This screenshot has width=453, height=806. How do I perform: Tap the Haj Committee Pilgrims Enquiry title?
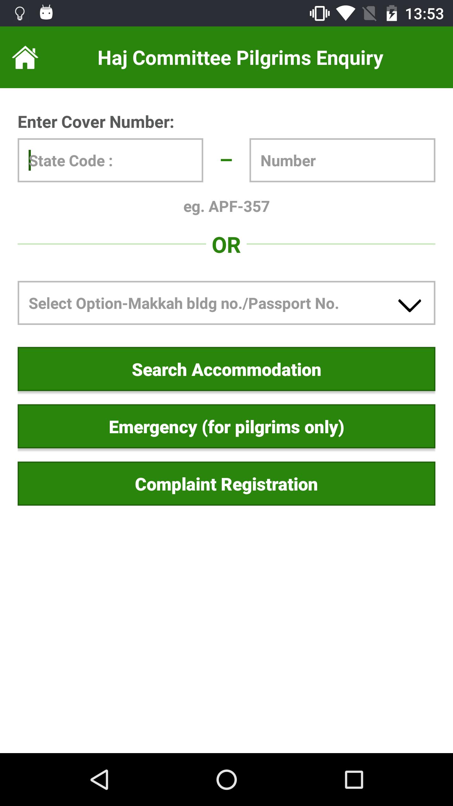click(x=240, y=57)
